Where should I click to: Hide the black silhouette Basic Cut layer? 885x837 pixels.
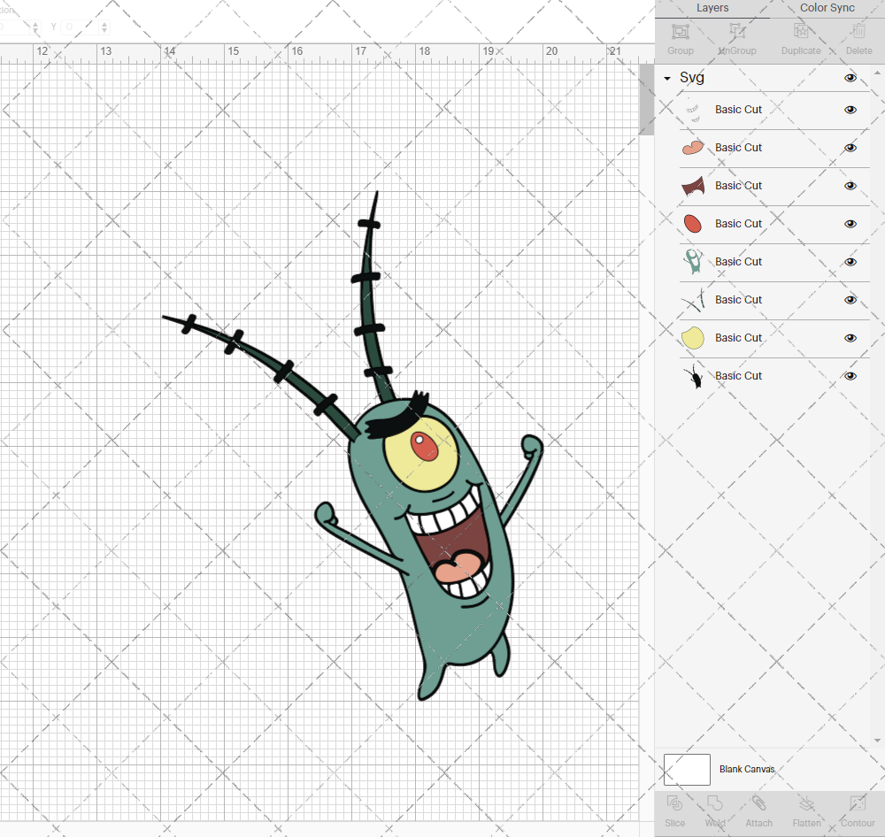(x=850, y=376)
